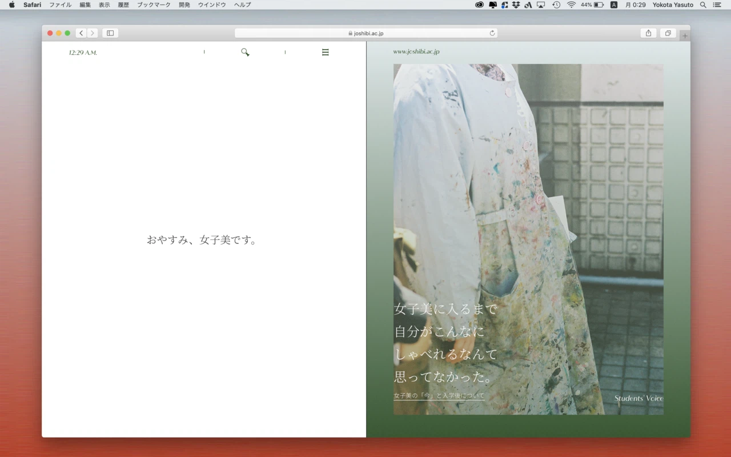Screen dimensions: 731x457
Task: Click the Safari back navigation arrow
Action: (x=81, y=33)
